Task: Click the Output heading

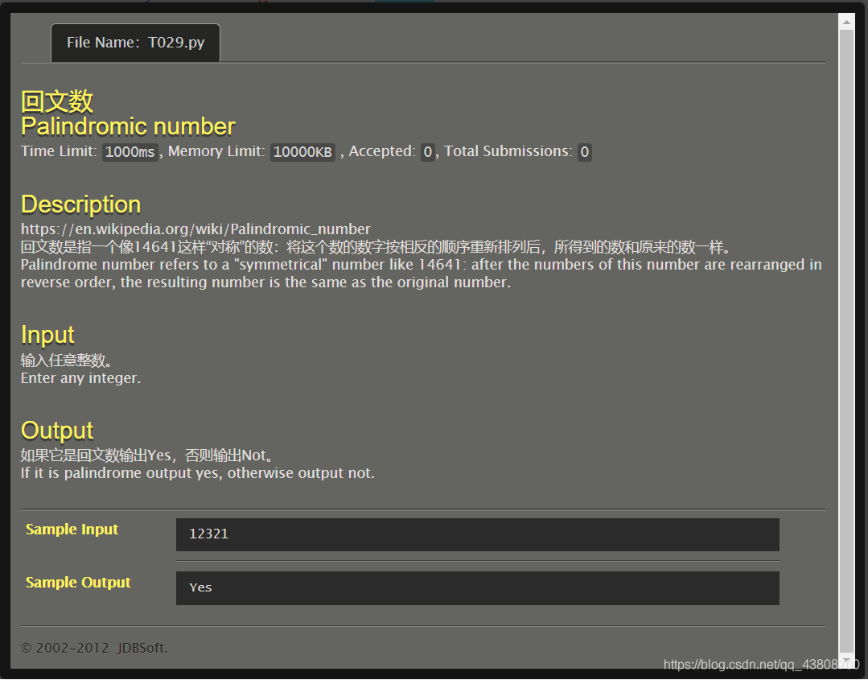Action: tap(57, 431)
